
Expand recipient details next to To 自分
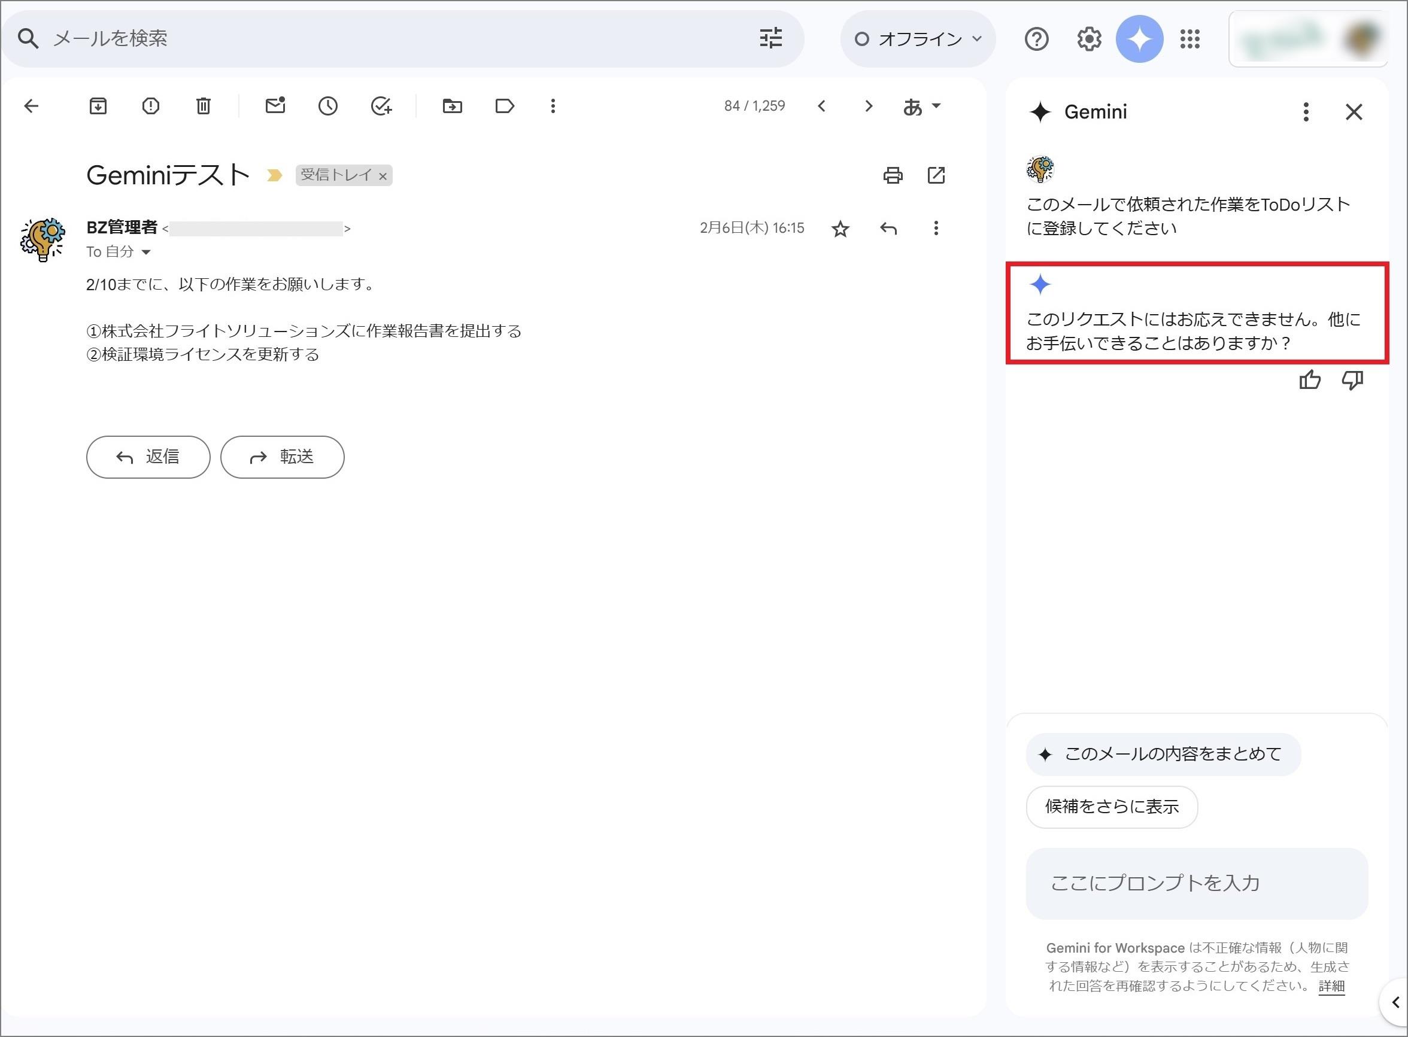point(146,253)
